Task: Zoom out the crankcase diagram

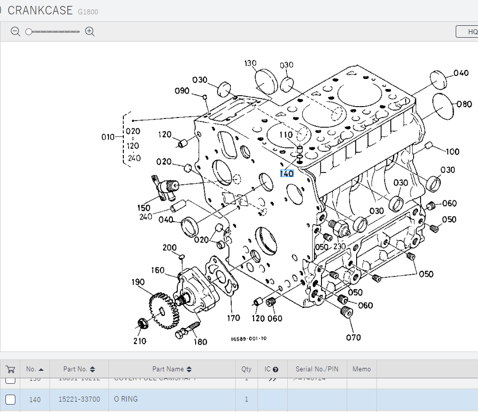Action: click(x=15, y=31)
